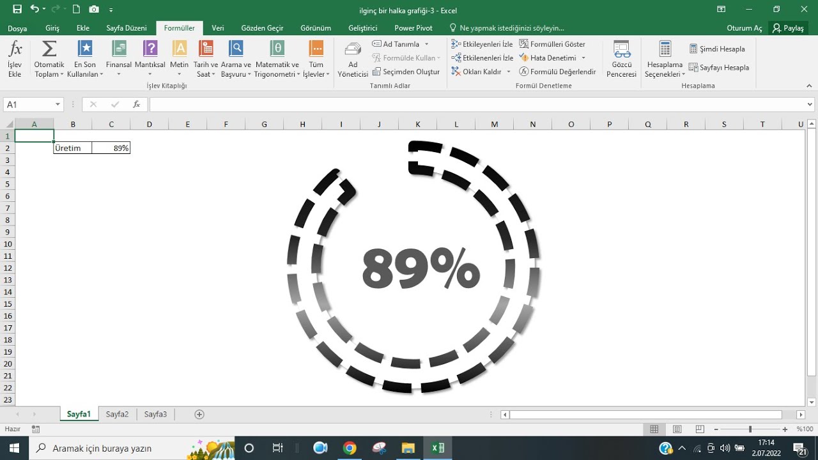Switch to Page Layout view

click(x=677, y=429)
